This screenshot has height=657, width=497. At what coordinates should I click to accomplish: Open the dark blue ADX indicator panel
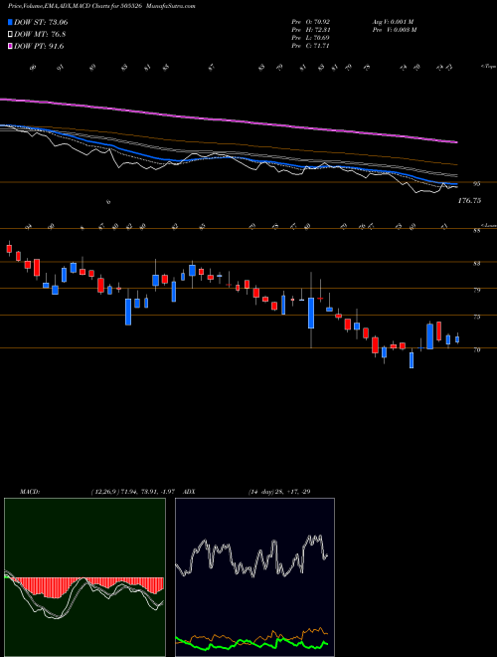click(x=254, y=577)
